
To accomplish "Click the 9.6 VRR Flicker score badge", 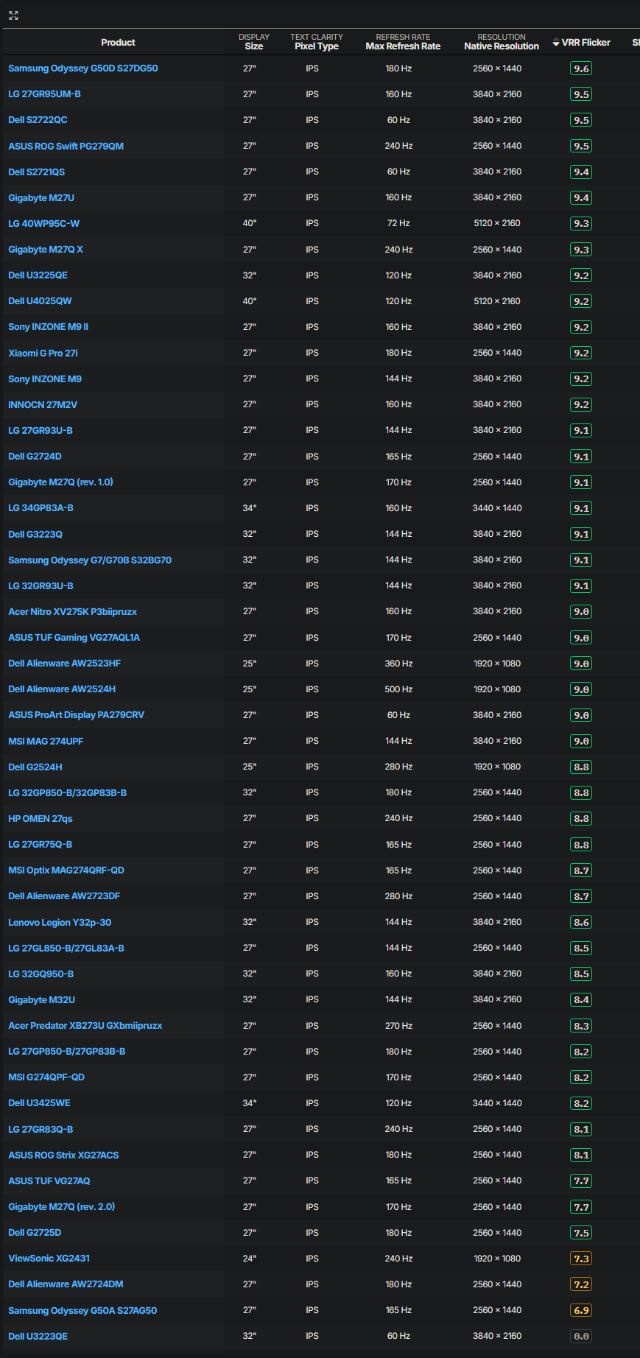I will 581,68.
